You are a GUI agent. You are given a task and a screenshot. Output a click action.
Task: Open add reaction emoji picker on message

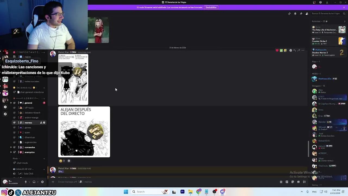tap(291, 50)
